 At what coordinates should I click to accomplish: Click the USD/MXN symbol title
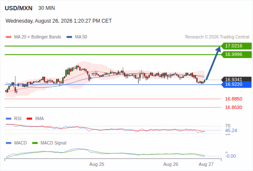point(18,8)
